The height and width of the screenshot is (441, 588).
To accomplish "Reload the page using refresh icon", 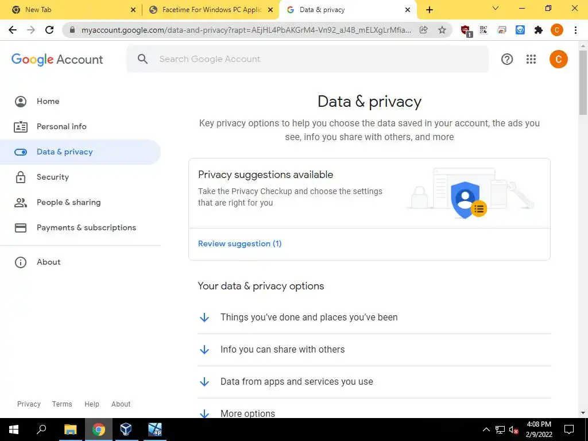I will point(49,30).
